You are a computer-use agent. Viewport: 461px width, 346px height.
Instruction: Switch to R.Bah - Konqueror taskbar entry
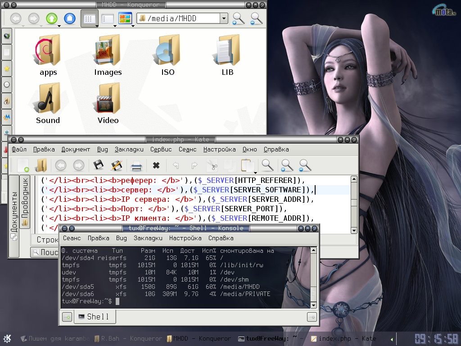click(128, 339)
